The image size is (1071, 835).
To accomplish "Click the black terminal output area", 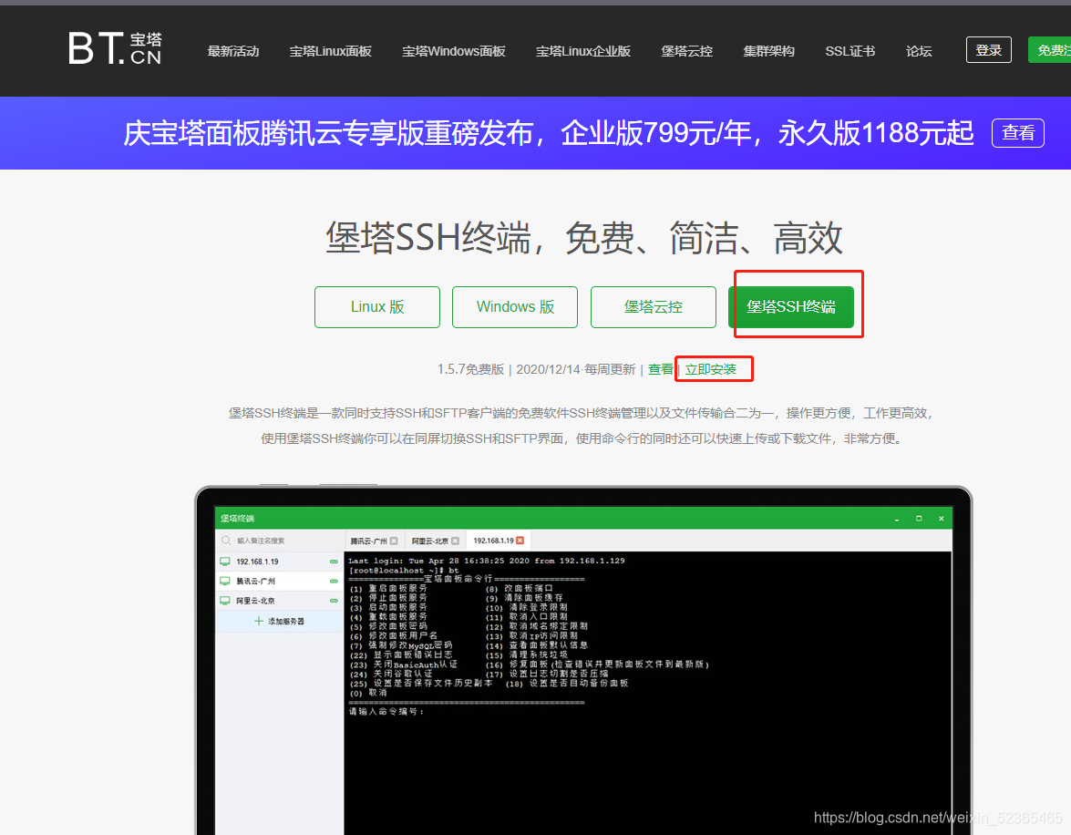I will pyautogui.click(x=647, y=692).
